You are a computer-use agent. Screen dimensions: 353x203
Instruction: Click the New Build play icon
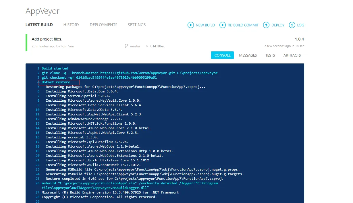click(191, 25)
